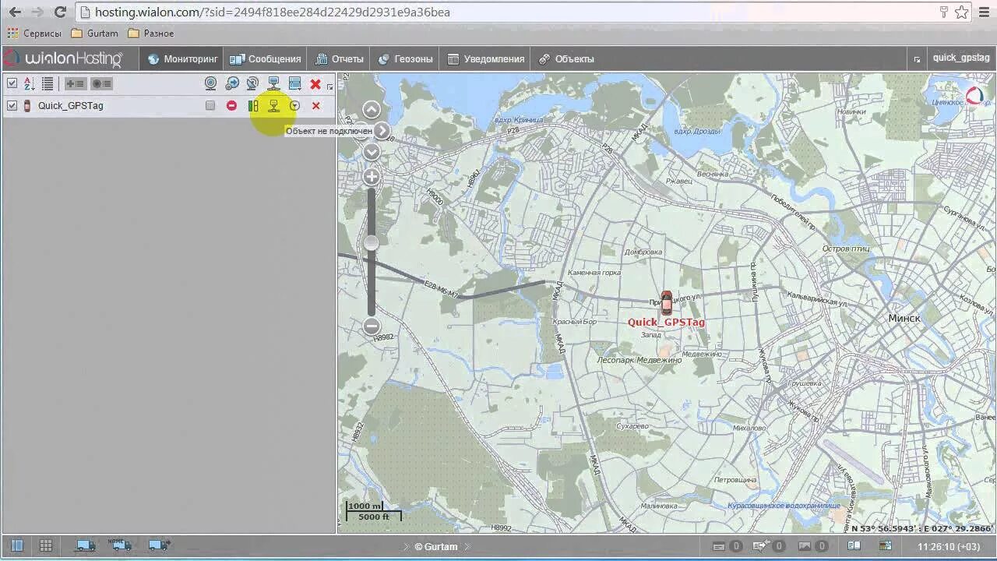
Task: Click the book/log icon in bottom bar
Action: 854,546
